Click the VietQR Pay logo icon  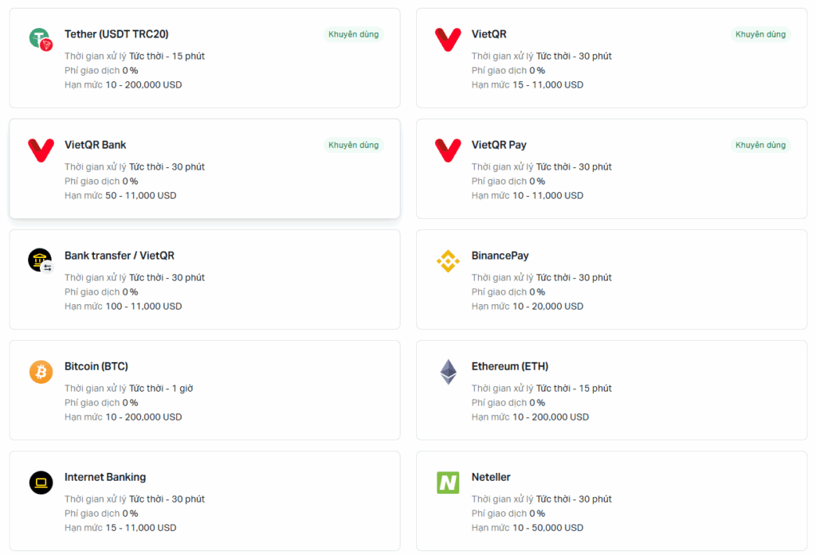point(448,150)
